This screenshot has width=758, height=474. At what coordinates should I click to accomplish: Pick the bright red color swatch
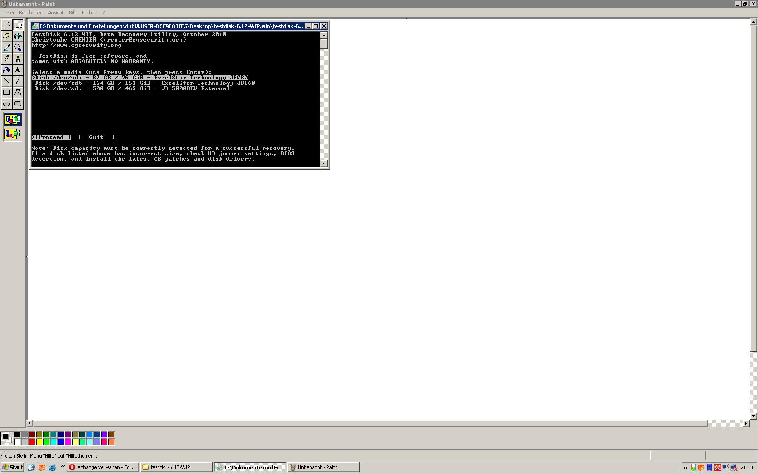tap(32, 442)
